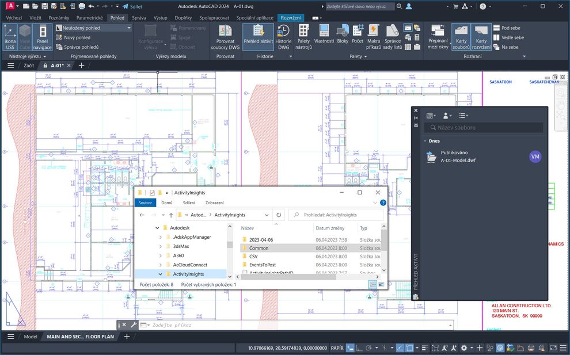
Task: Collapse the Autodesk folder in Explorer tree
Action: click(x=157, y=228)
